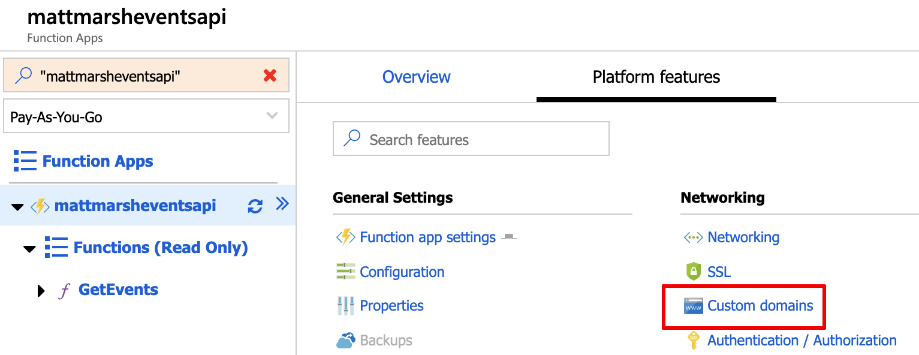Click the Properties bars icon
Image resolution: width=919 pixels, height=355 pixels.
[346, 306]
